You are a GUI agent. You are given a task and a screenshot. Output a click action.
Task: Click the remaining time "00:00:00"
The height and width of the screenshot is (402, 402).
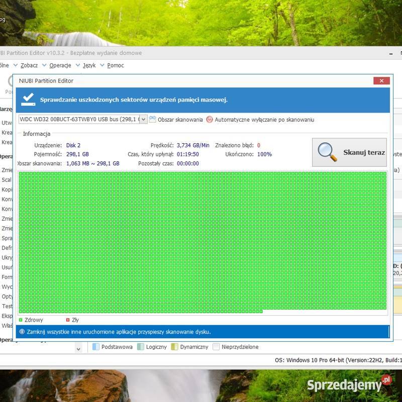click(187, 163)
